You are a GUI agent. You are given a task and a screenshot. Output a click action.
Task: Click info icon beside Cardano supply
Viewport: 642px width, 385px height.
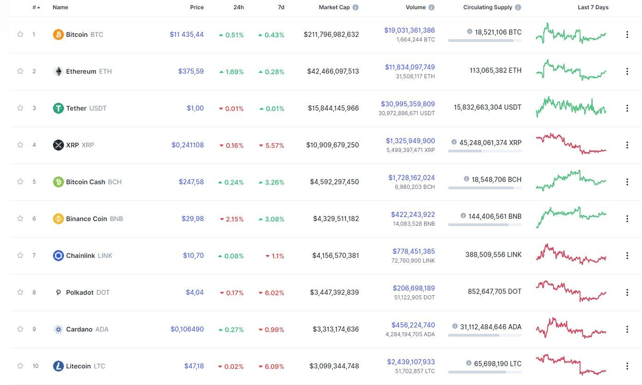point(455,327)
